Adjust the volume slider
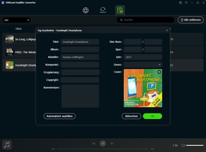This screenshot has height=152, width=206. coord(195,145)
